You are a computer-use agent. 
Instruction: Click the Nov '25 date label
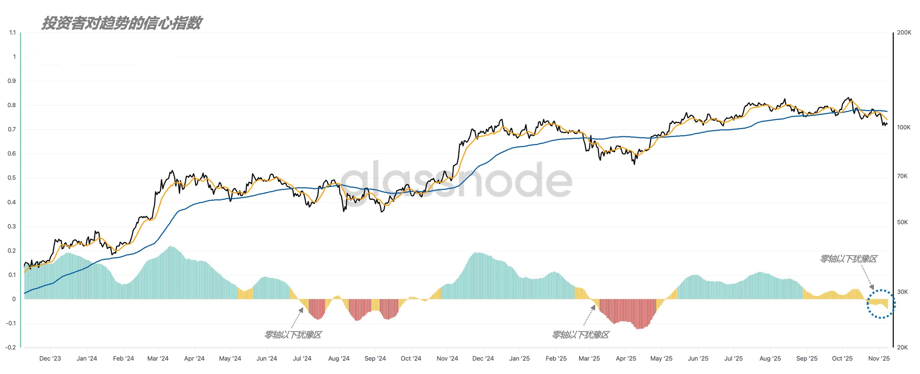point(879,358)
